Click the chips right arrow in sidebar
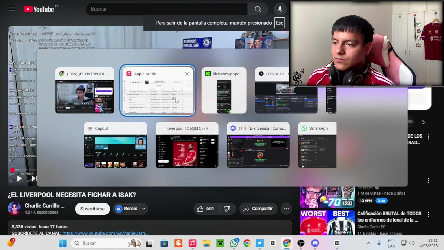Image resolution: width=444 pixels, height=250 pixels. (423, 122)
